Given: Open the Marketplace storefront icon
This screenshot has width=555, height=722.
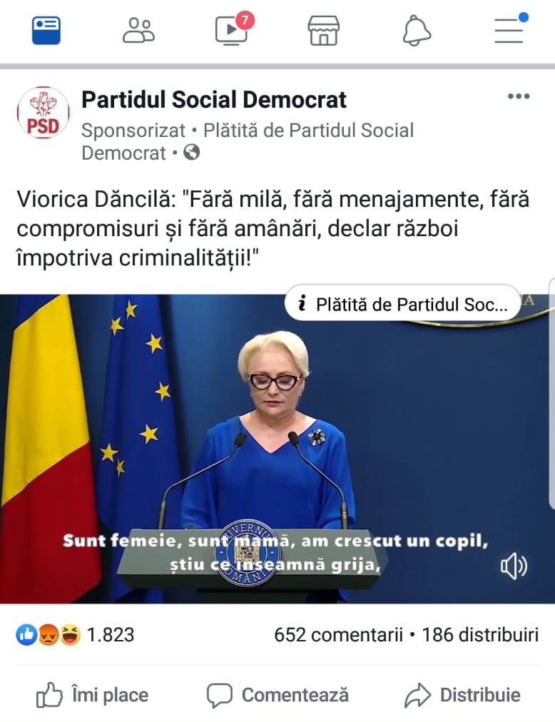Looking at the screenshot, I should click(323, 31).
